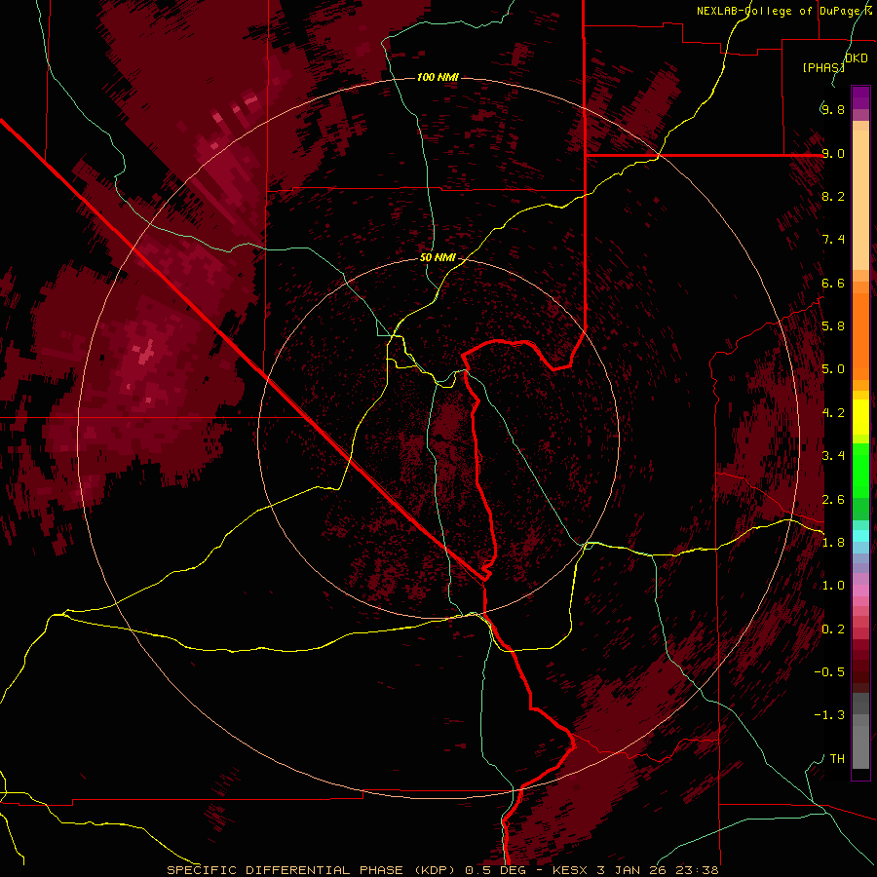Click the 50 NMI range ring label
The width and height of the screenshot is (877, 877).
(x=438, y=258)
